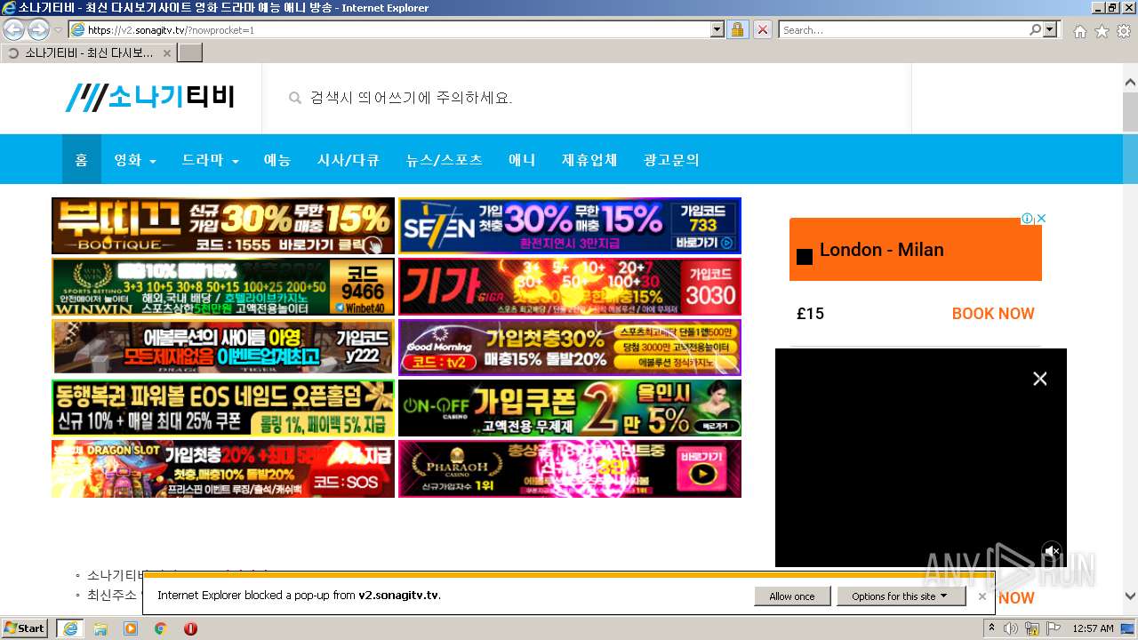1138x640 pixels.
Task: Open the IE Home page icon
Action: (1079, 30)
